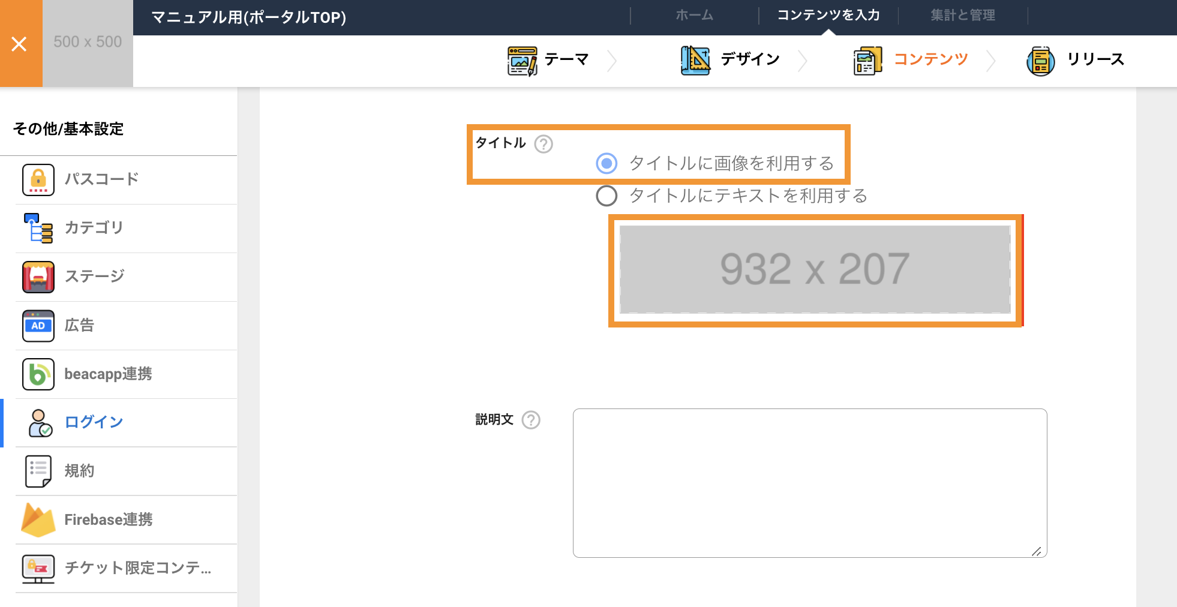Click the テーマ step icon
Screen dimensions: 1177x607
523,61
